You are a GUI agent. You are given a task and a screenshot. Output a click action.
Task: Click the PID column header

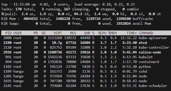[8, 33]
